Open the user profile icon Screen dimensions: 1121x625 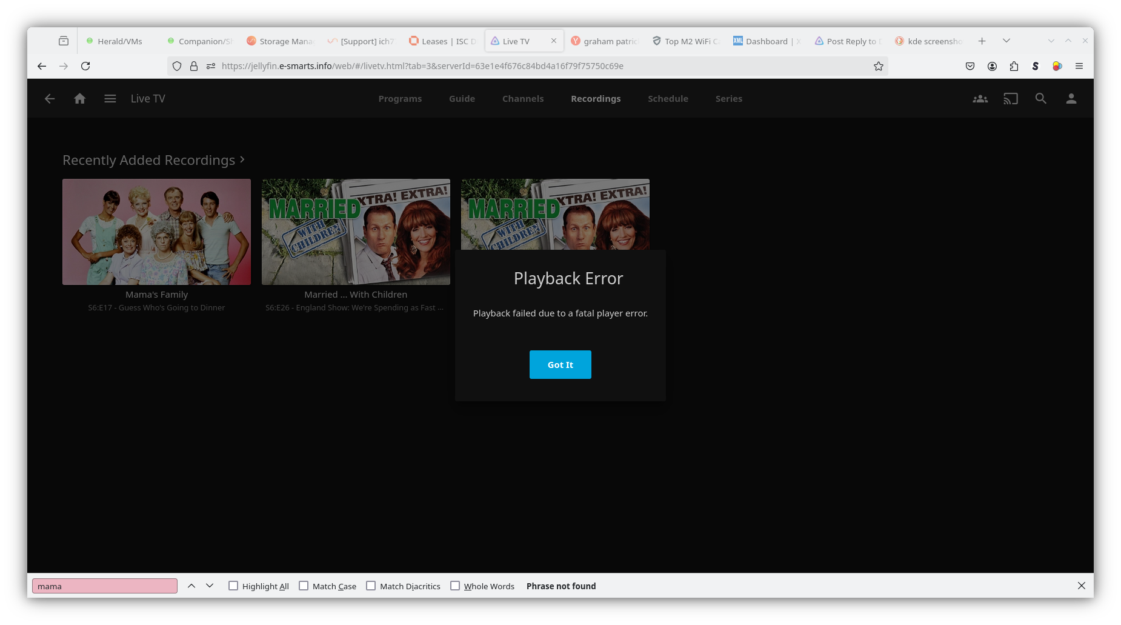point(1071,99)
